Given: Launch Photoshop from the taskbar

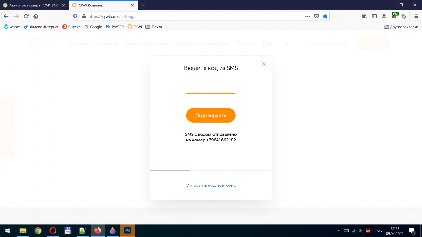Looking at the screenshot, I should tap(128, 231).
